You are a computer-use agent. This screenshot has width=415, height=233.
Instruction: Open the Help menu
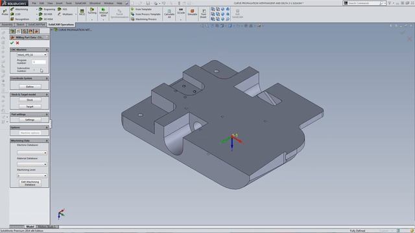click(x=119, y=3)
